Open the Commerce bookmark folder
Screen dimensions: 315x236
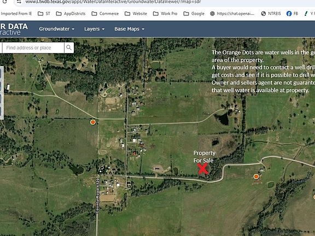[x=105, y=14]
